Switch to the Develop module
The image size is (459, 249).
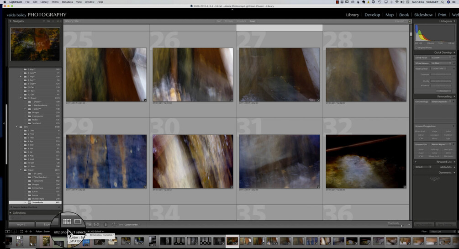372,15
